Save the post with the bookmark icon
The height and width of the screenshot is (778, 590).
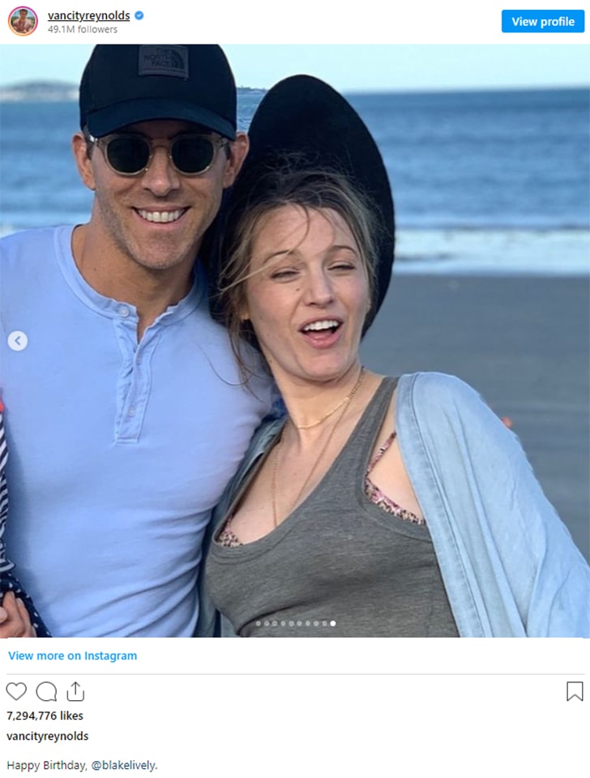point(575,691)
